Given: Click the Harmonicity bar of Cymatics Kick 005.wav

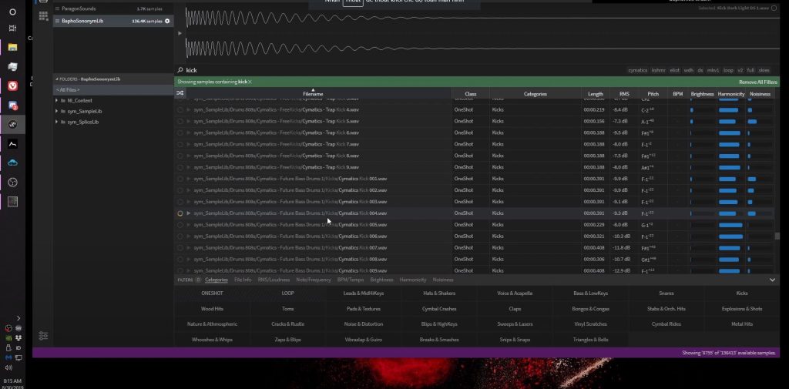Looking at the screenshot, I should click(730, 225).
